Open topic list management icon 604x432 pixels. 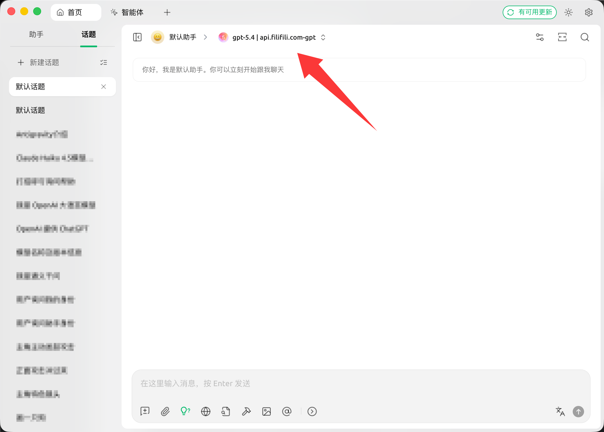[x=104, y=62]
